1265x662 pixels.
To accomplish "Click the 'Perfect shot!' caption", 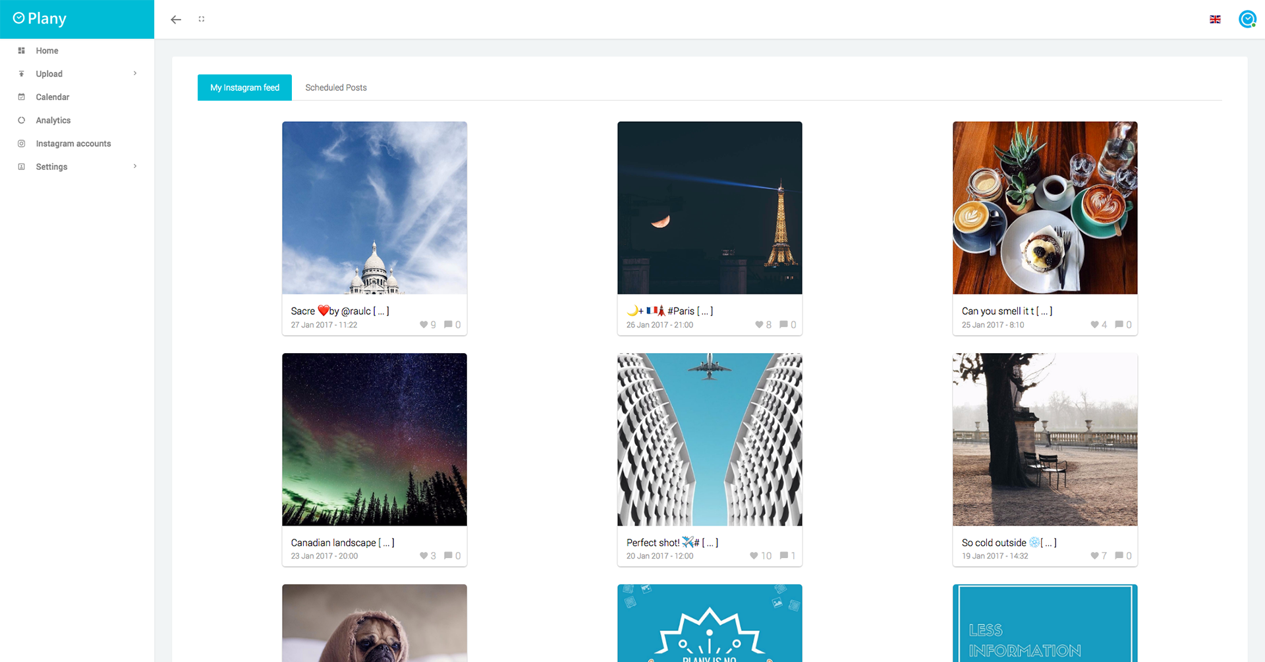I will click(672, 543).
